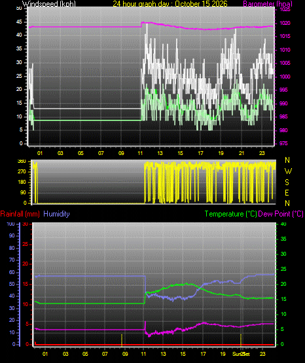Click the "45" windspeed axis value
Screen dimensions: 305x363
coord(19,22)
